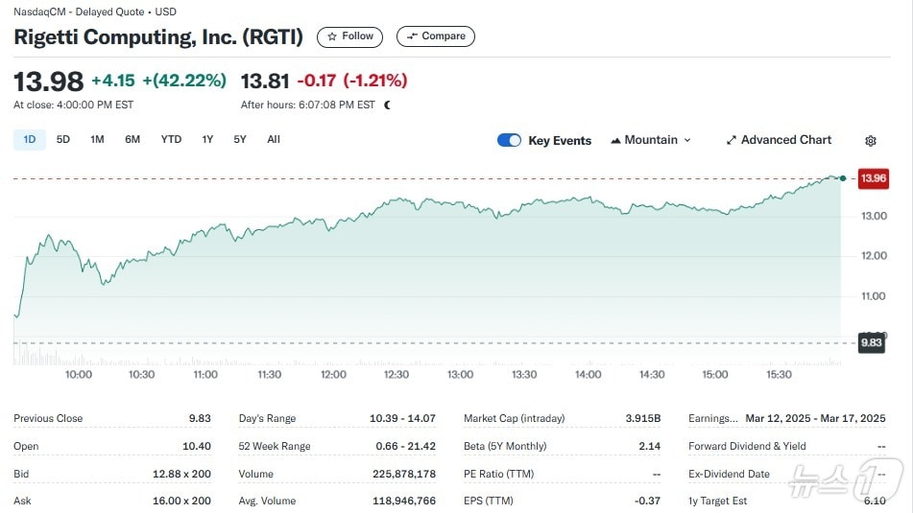Open the Advanced Chart link
Viewport: 913px width, 513px height.
coord(785,140)
